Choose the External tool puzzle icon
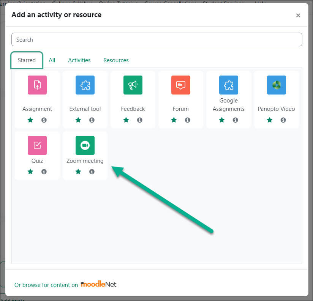This screenshot has width=313, height=301. 85,85
